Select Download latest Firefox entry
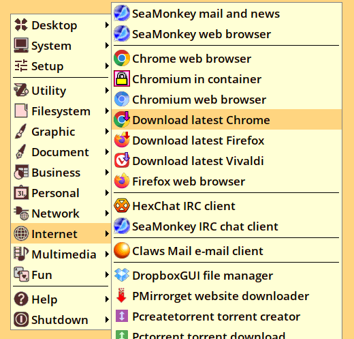The height and width of the screenshot is (339, 354). [227, 140]
